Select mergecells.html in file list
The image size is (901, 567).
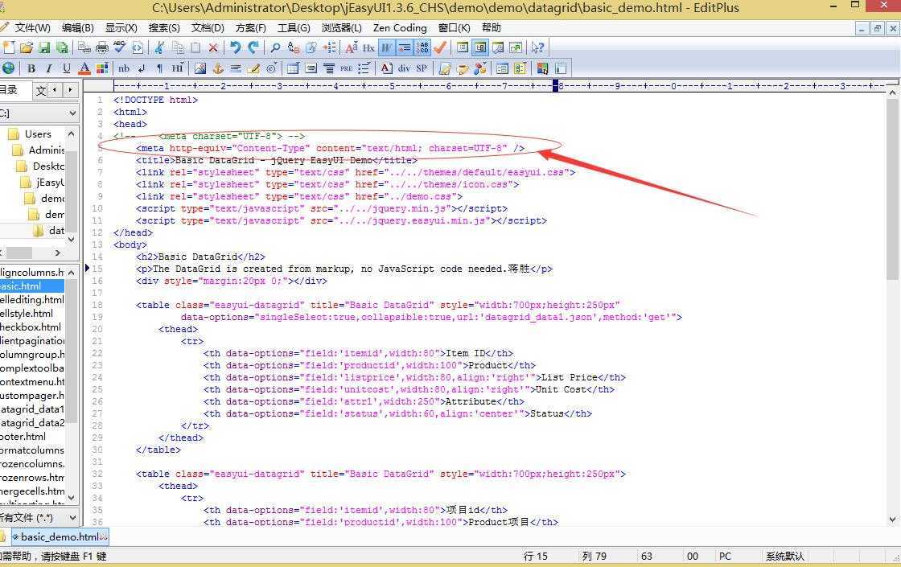pyautogui.click(x=32, y=491)
